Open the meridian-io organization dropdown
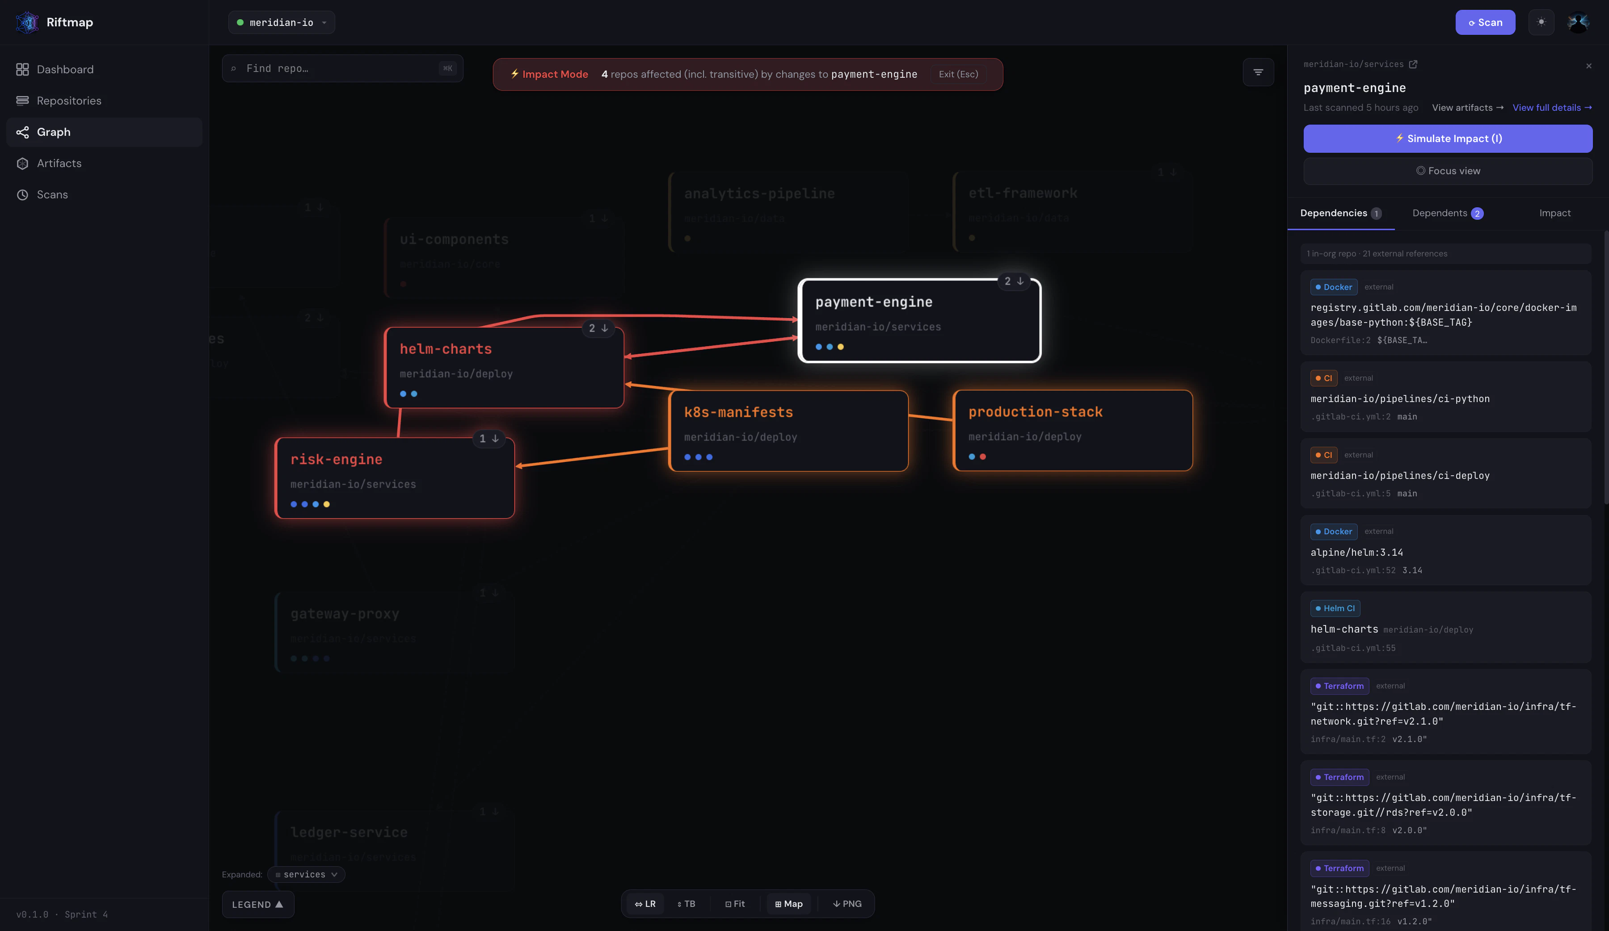This screenshot has height=931, width=1609. pyautogui.click(x=282, y=22)
